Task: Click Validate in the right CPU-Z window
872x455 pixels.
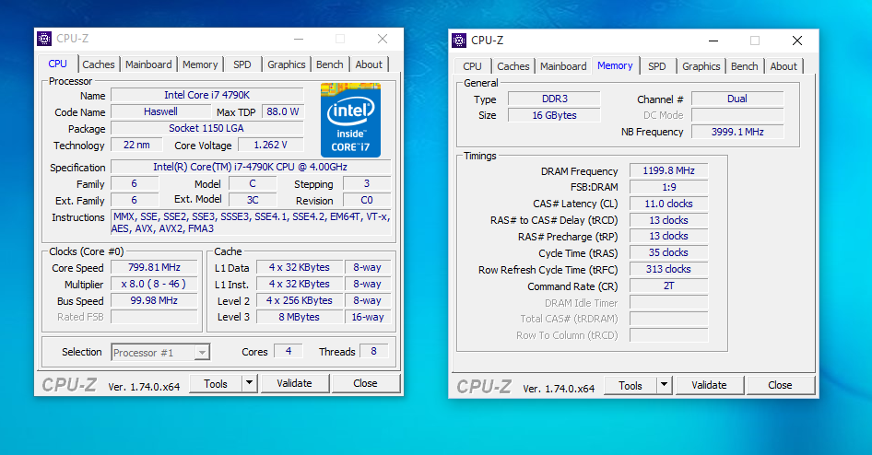Action: coord(709,385)
